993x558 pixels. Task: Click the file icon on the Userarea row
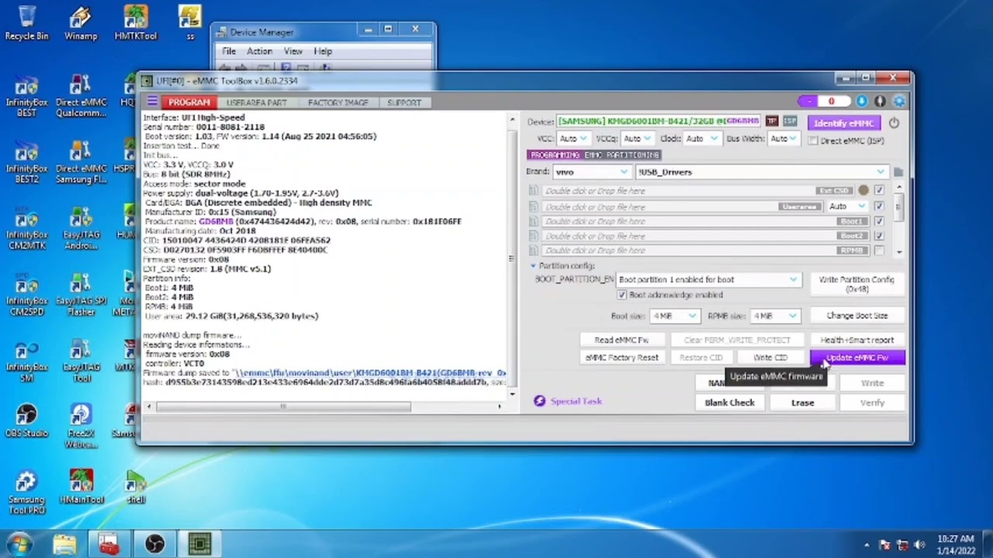533,207
